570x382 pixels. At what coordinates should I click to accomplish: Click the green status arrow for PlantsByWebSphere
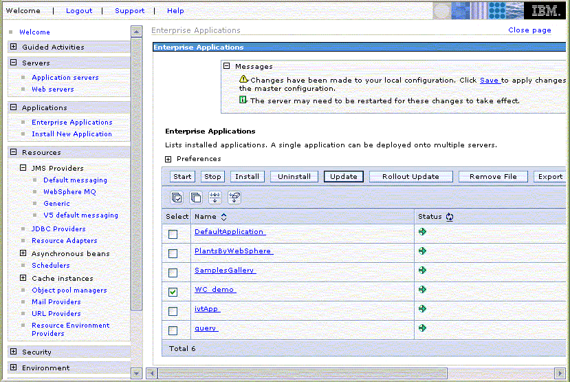coord(422,251)
